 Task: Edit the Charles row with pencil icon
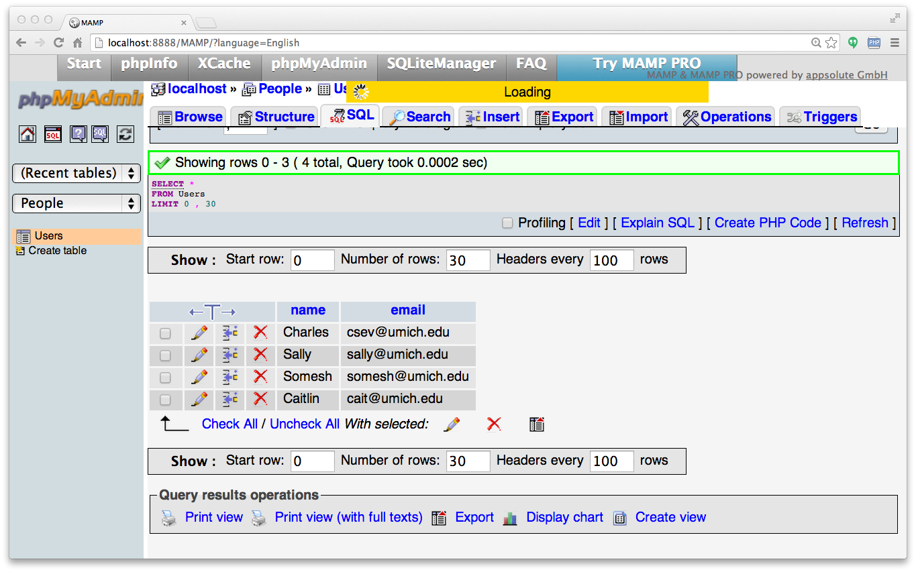[x=199, y=333]
